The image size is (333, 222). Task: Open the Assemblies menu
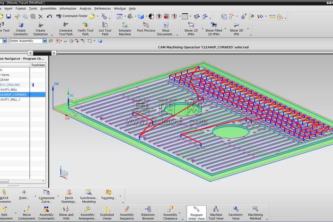48,9
